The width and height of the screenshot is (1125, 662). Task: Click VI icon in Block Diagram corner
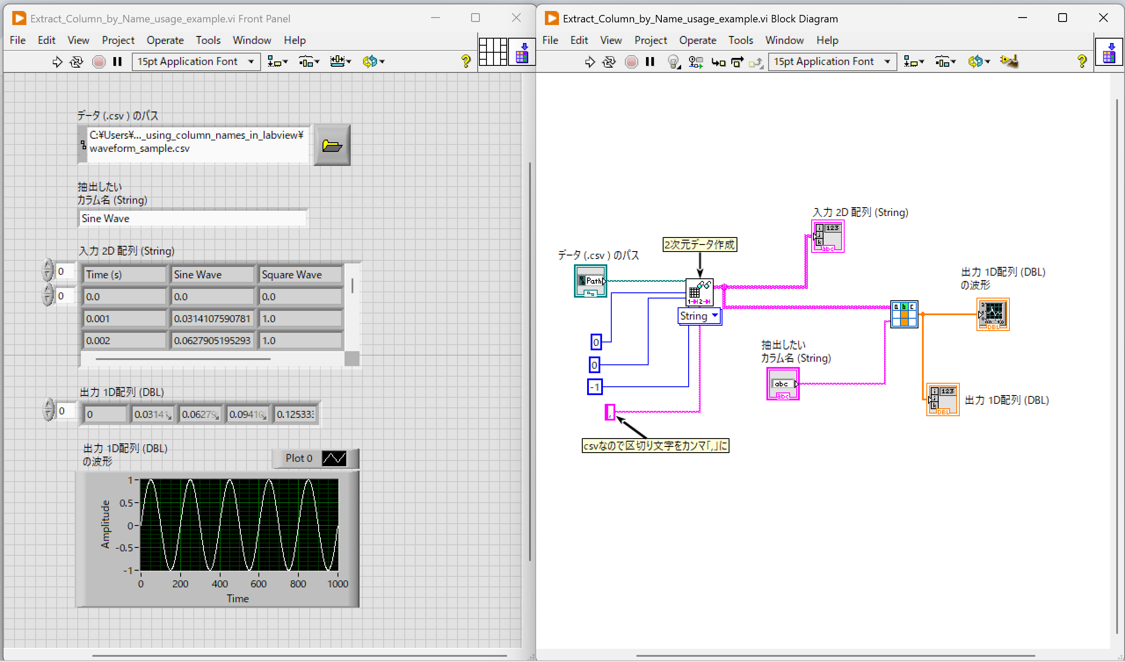(1109, 52)
